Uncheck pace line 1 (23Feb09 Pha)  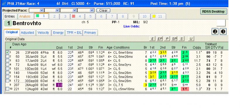pos(7,52)
